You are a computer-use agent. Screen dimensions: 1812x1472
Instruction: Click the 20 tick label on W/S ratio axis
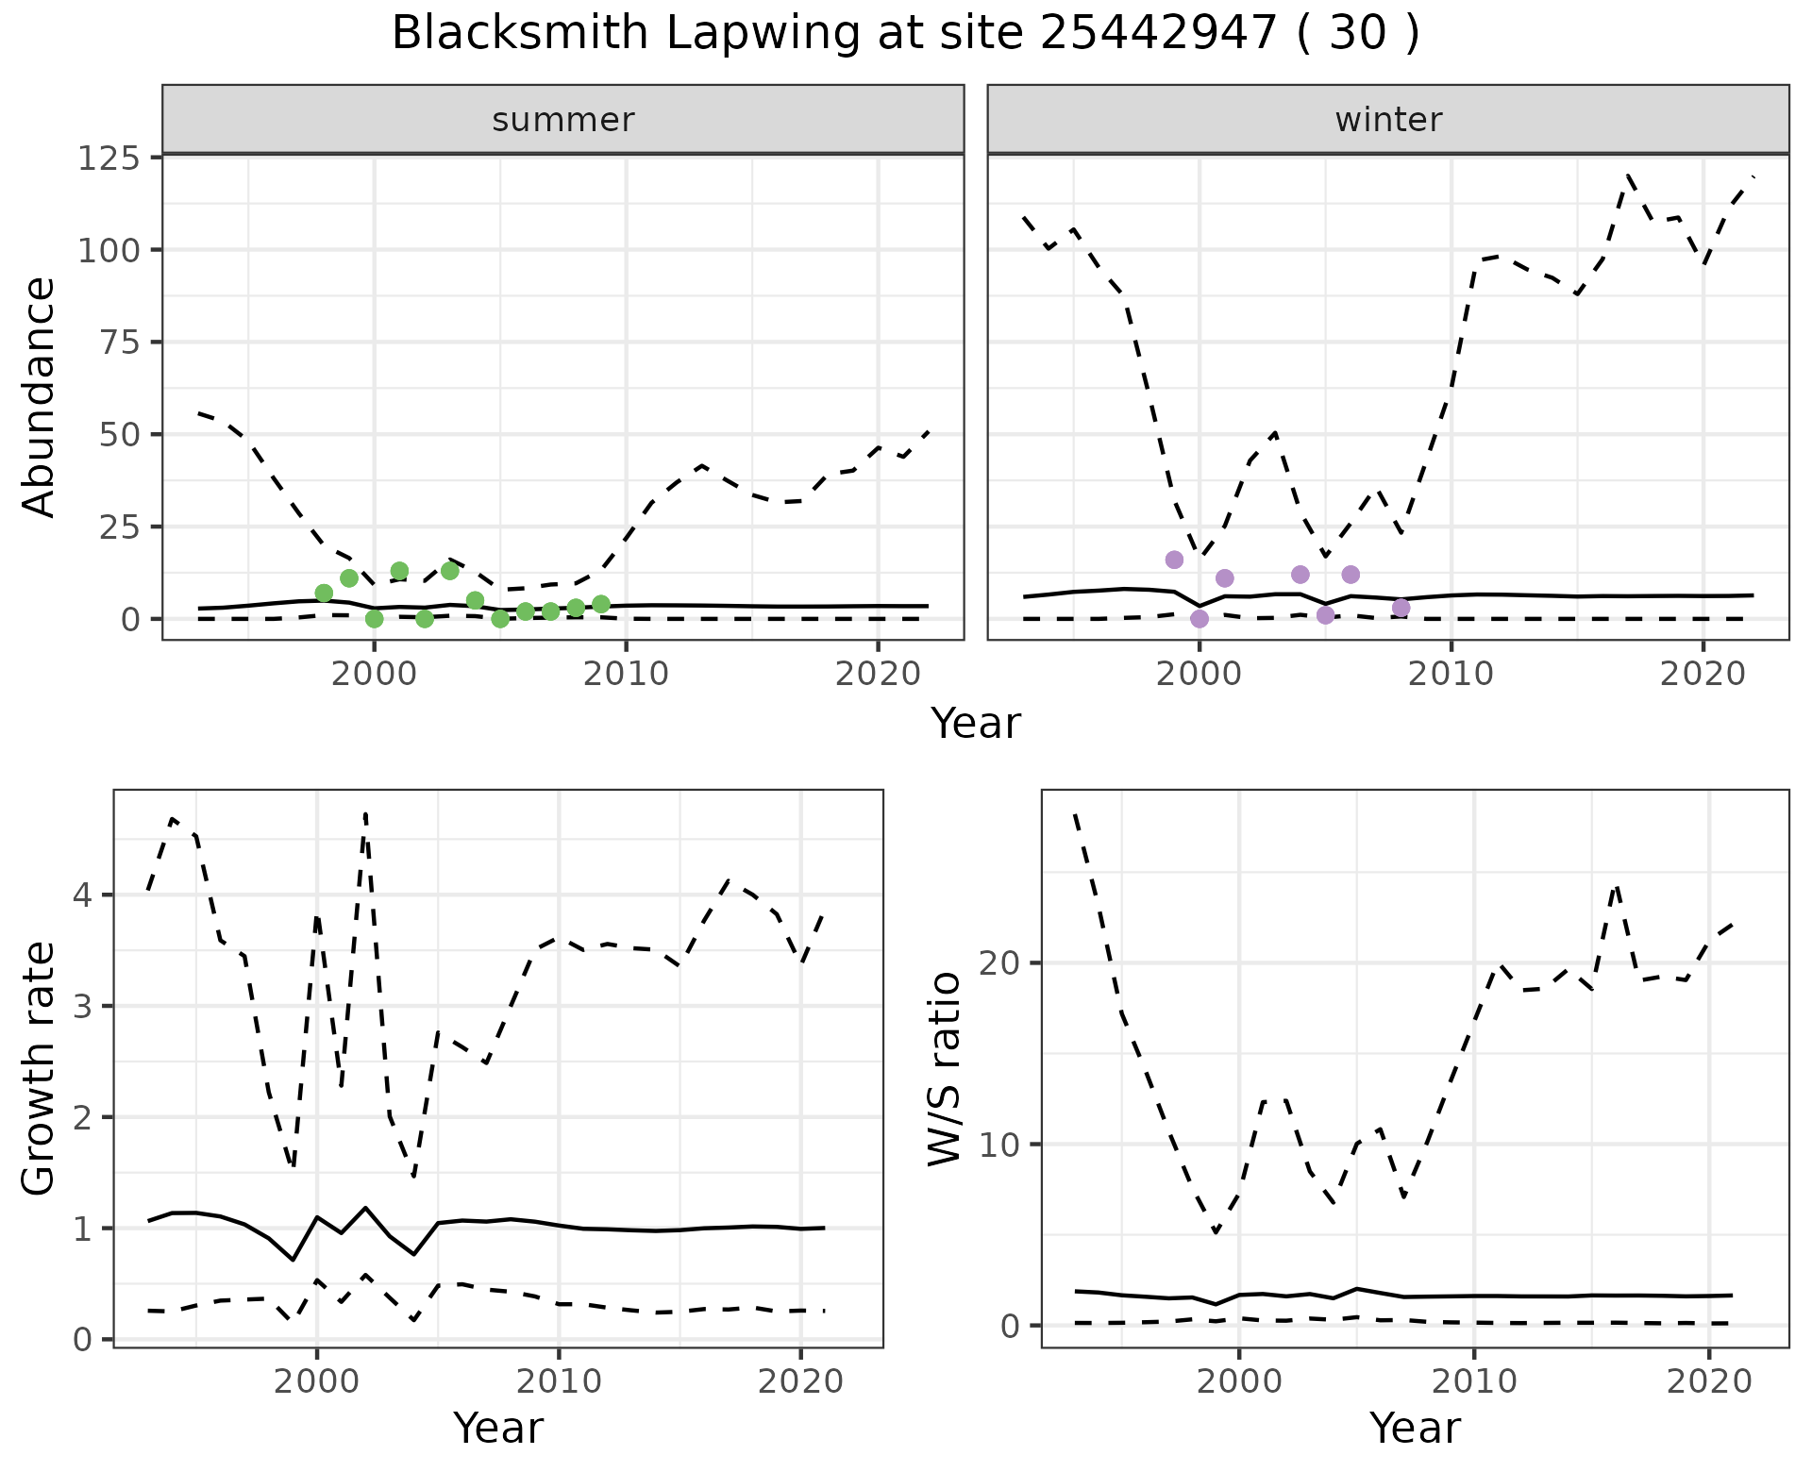(998, 963)
